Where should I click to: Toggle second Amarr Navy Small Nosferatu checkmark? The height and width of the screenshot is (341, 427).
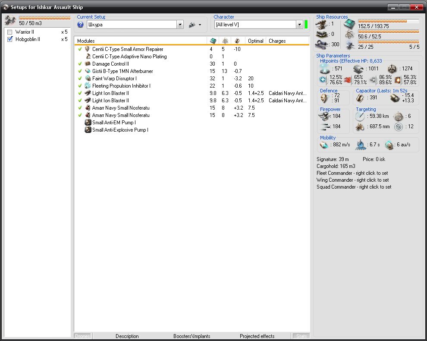coord(80,115)
